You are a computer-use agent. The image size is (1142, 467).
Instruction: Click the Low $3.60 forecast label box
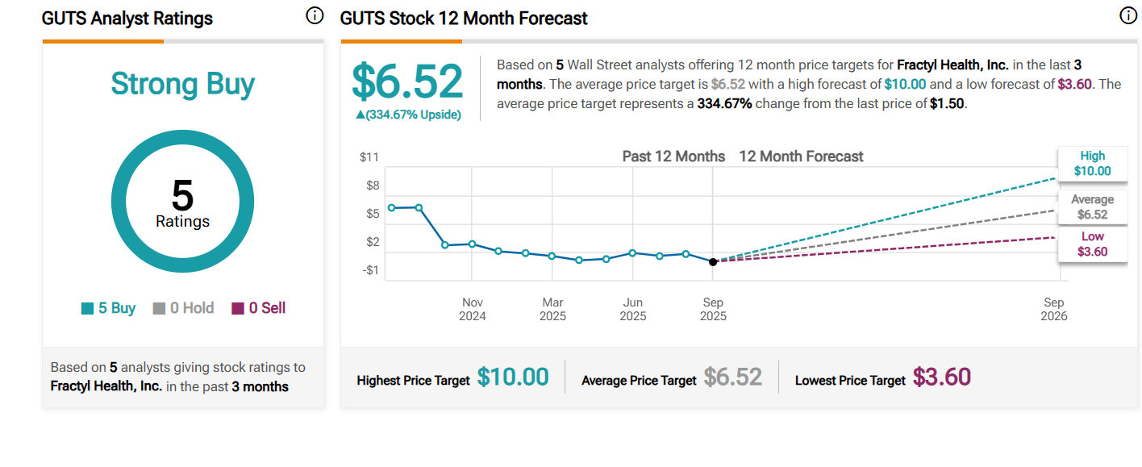pos(1092,244)
